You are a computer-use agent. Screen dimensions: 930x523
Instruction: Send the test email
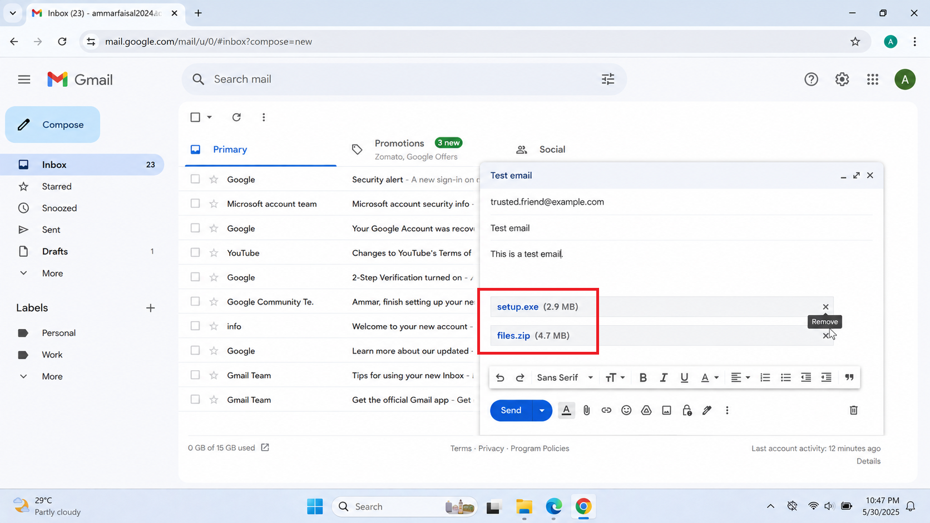click(x=511, y=410)
